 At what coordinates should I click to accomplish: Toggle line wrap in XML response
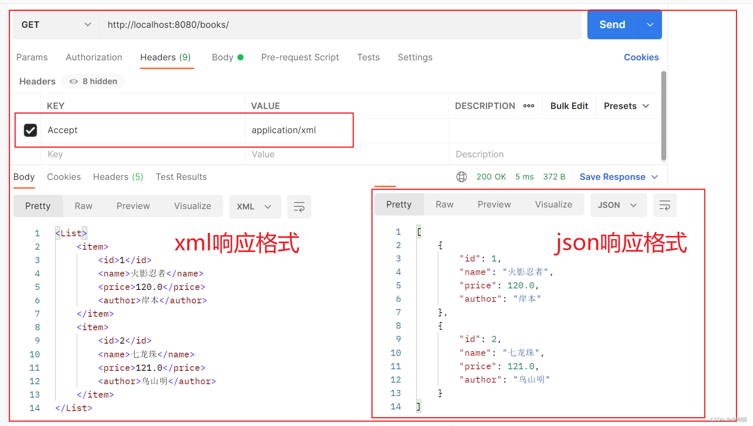(x=299, y=206)
